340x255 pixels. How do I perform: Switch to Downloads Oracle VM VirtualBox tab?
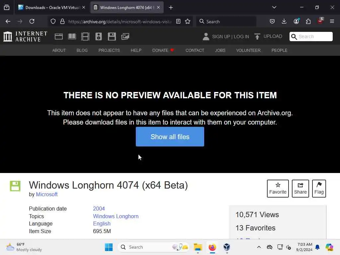tap(51, 7)
